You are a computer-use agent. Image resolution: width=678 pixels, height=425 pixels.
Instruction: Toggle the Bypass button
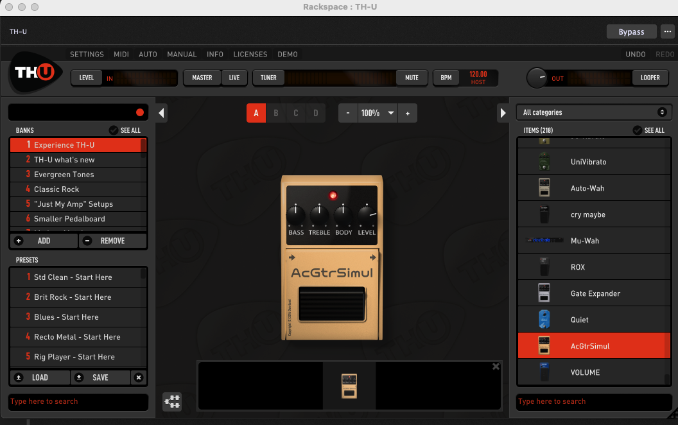click(631, 31)
